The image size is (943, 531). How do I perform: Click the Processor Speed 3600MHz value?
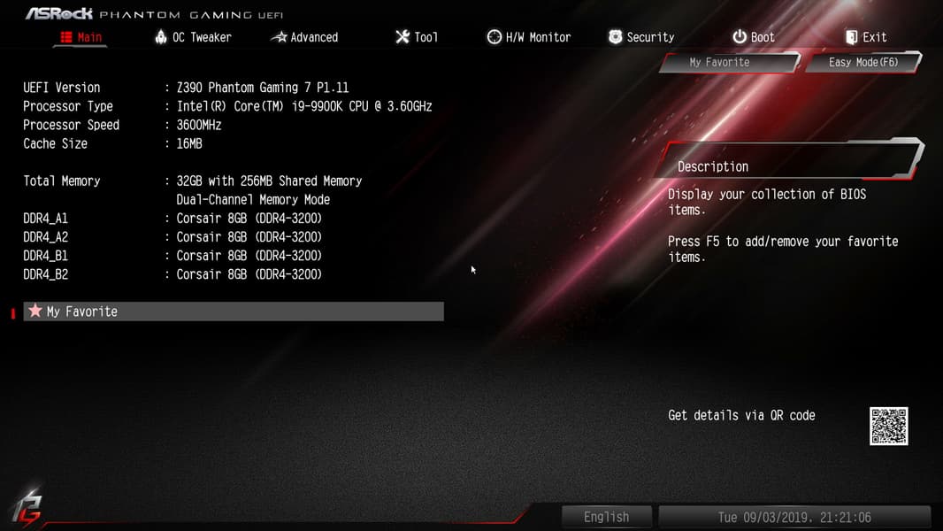coord(198,125)
